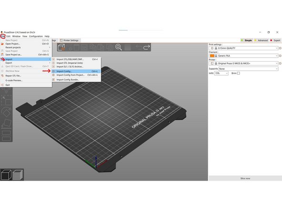
Task: Choose Quit from the File menu
Action: point(26,85)
